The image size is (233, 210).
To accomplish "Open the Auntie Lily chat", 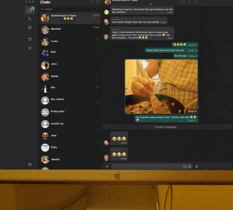I will [70, 124].
